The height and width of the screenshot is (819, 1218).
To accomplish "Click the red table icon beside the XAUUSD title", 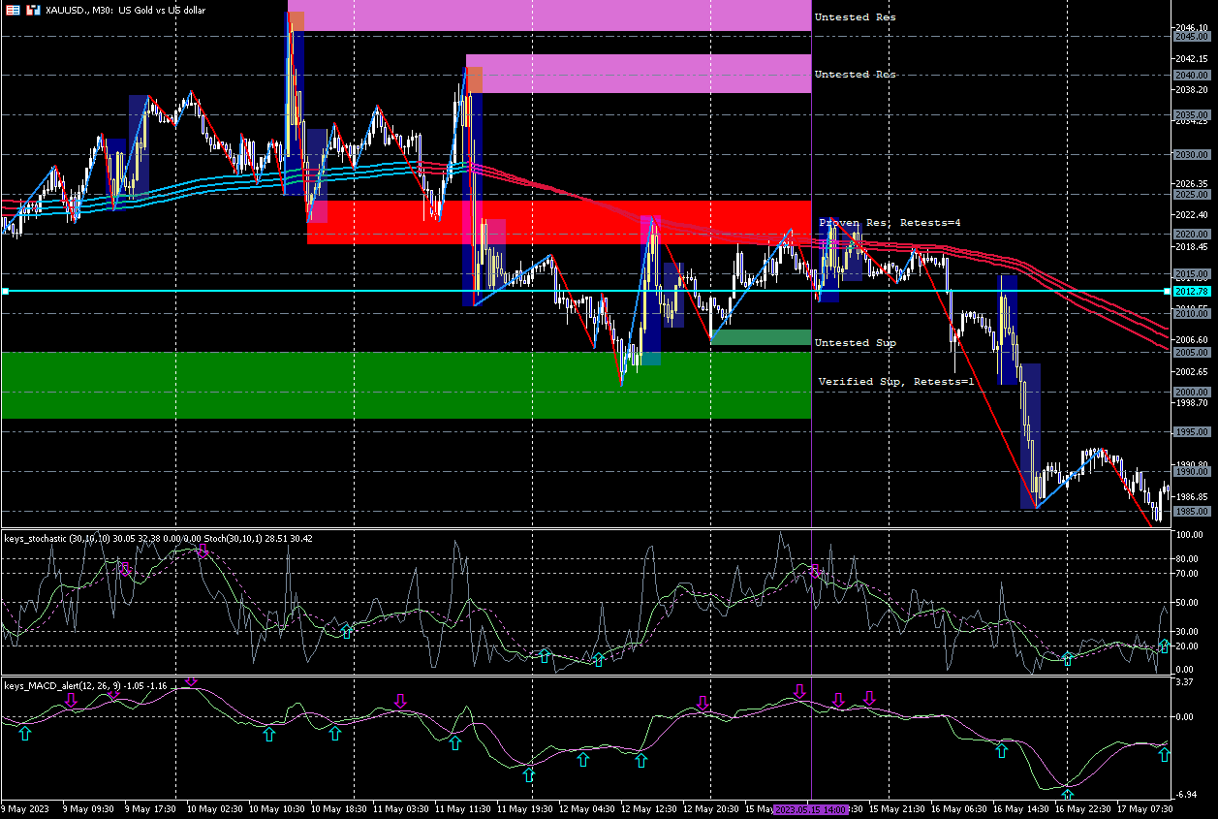I will tap(11, 9).
